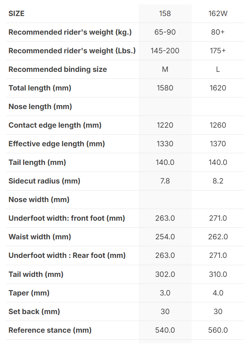Select the Nose width (mm) row label
The width and height of the screenshot is (244, 344).
pos(39,200)
